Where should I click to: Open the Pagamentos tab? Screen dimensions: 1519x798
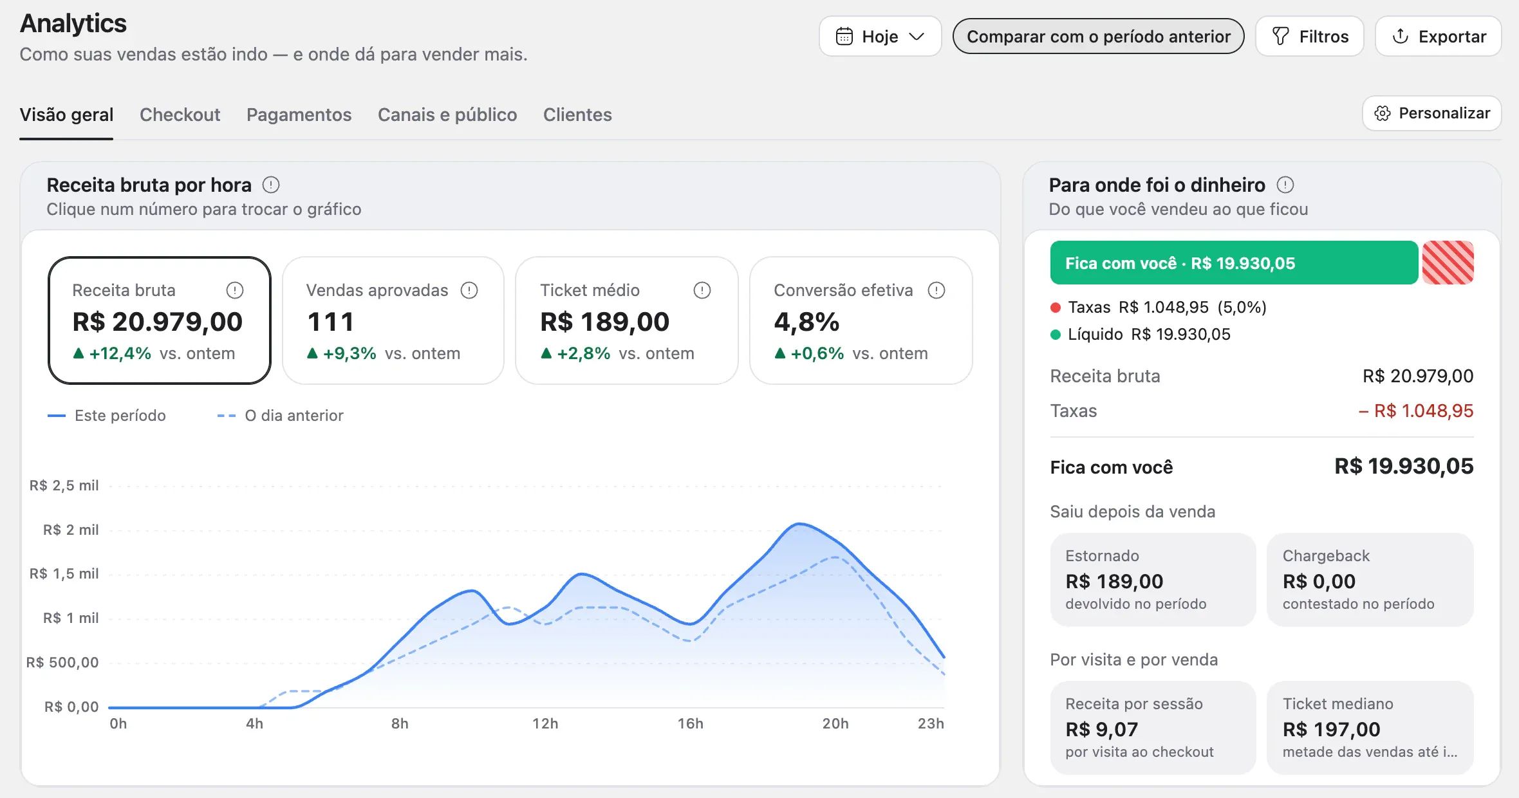[299, 115]
